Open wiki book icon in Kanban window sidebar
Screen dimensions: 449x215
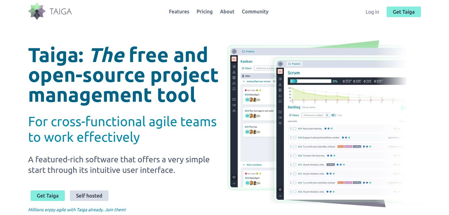pos(234,100)
